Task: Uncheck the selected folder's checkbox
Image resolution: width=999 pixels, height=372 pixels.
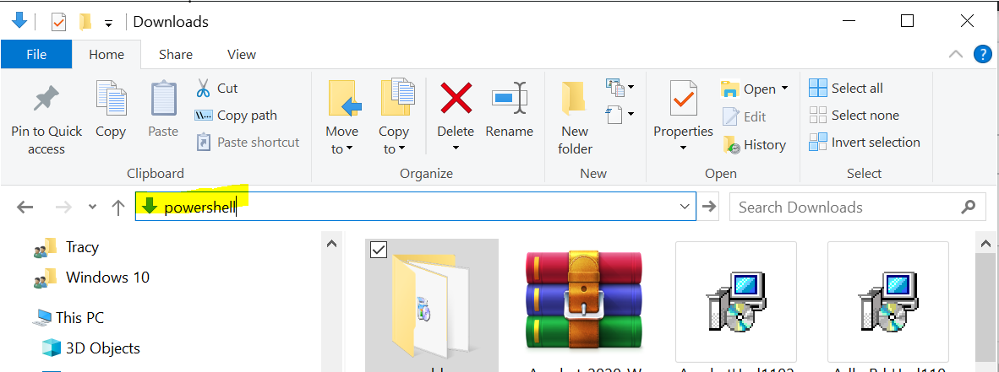Action: [379, 249]
